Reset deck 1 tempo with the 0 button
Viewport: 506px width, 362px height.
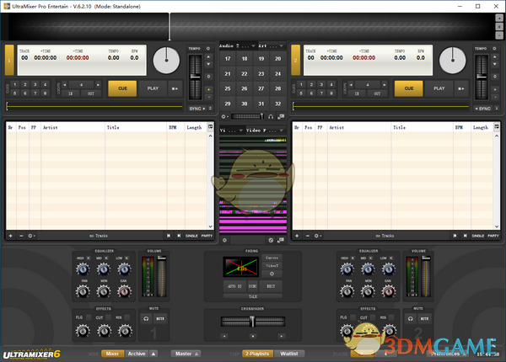(x=208, y=77)
